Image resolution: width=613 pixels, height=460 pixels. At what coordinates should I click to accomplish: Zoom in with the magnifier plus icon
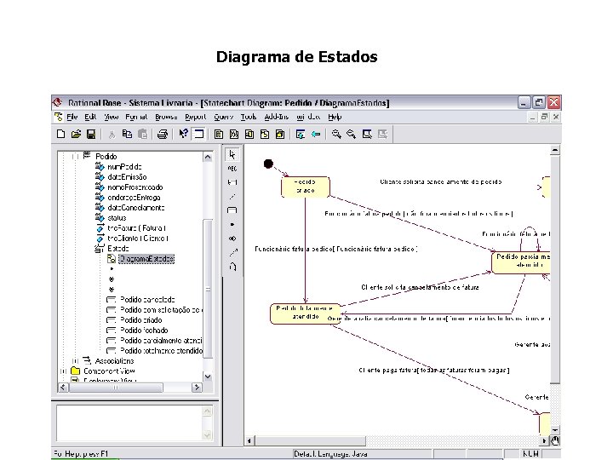(336, 135)
